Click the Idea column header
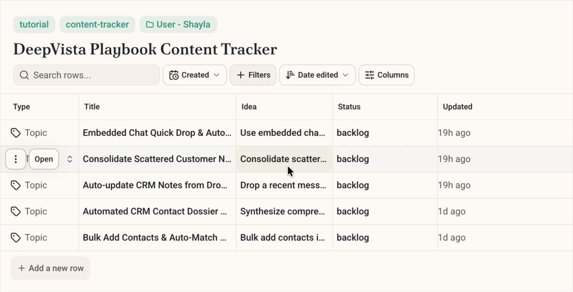 pos(249,107)
